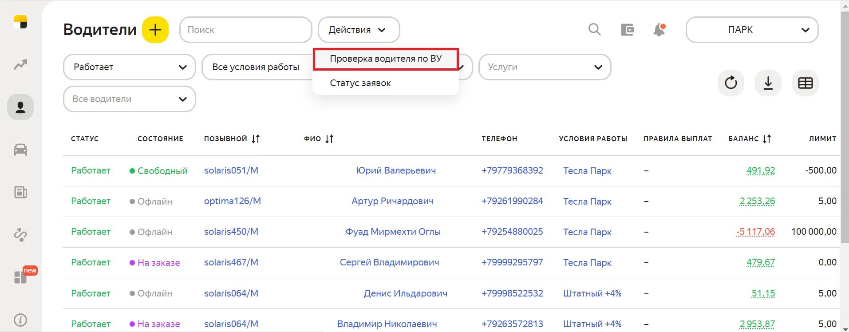
Task: Refresh the drivers list
Action: point(731,83)
